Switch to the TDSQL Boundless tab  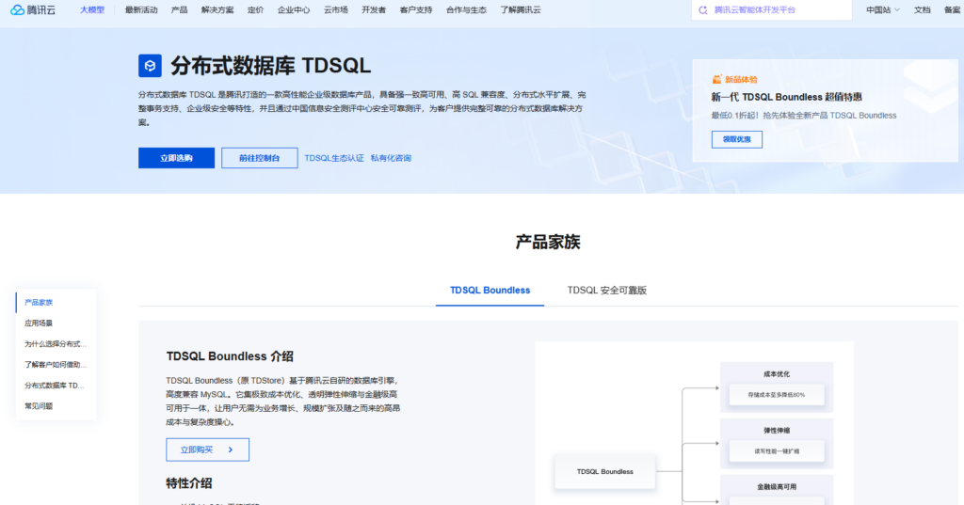coord(490,290)
